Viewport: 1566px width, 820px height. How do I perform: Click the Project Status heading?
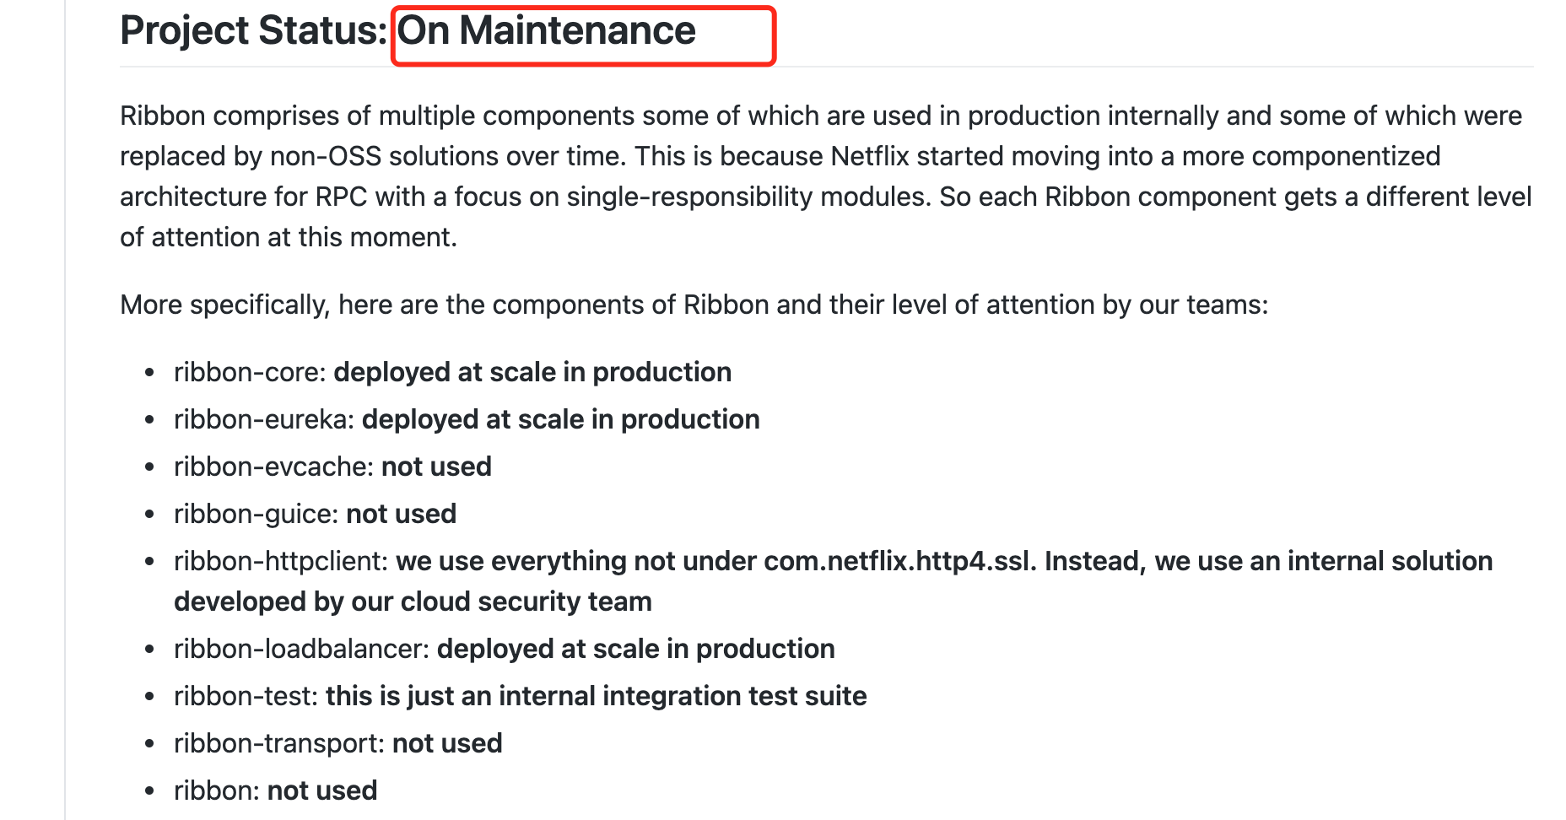click(408, 31)
